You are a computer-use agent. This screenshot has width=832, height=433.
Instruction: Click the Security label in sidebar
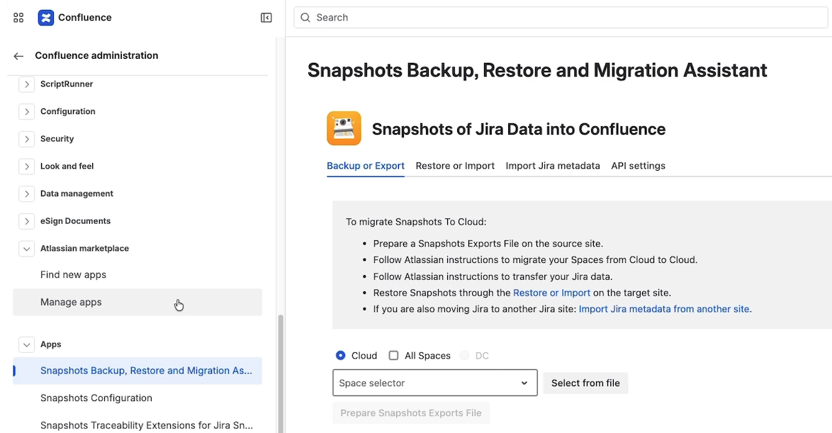click(x=57, y=139)
